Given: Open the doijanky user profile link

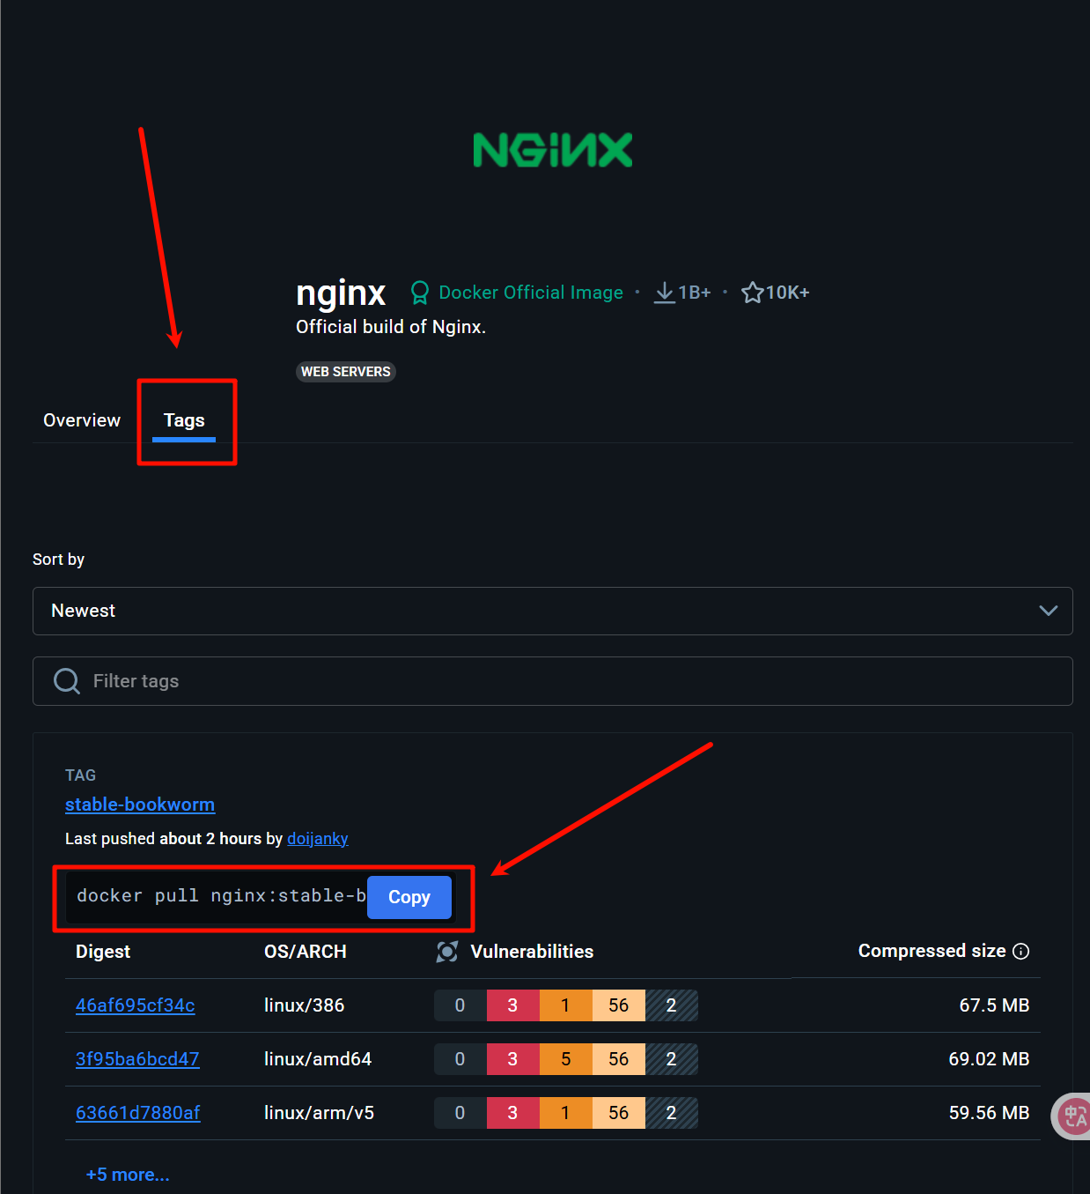Looking at the screenshot, I should (318, 839).
